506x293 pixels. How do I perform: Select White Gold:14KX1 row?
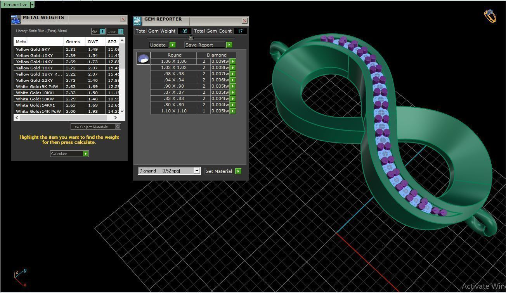click(x=66, y=105)
